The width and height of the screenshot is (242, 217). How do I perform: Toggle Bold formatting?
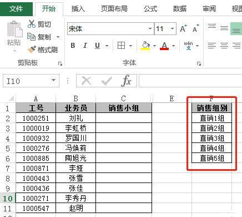pos(73,46)
